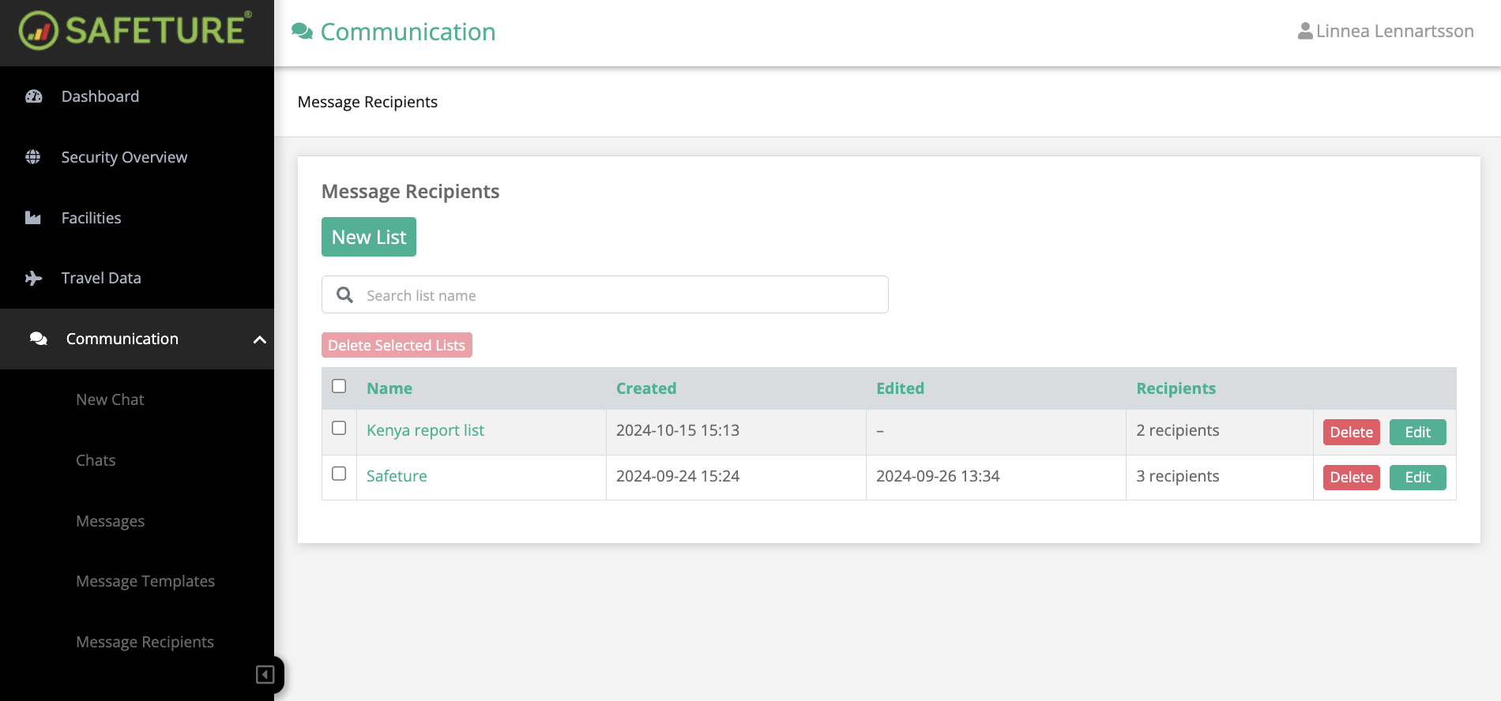Collapse the sidebar using the arrow icon
Viewport: 1501px width, 701px height.
click(x=265, y=674)
